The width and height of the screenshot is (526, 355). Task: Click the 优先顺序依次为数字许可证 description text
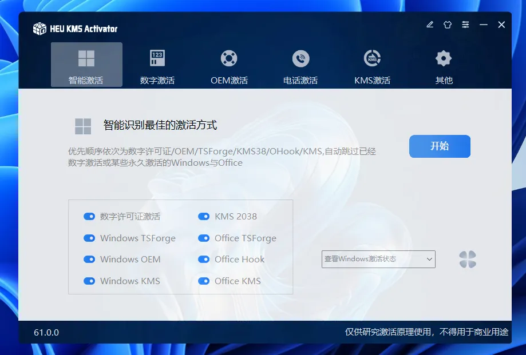(222, 157)
